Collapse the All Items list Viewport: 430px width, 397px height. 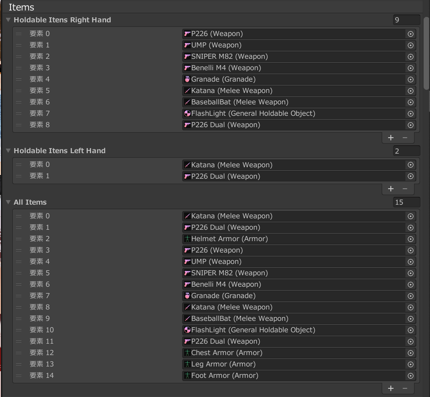tap(8, 202)
